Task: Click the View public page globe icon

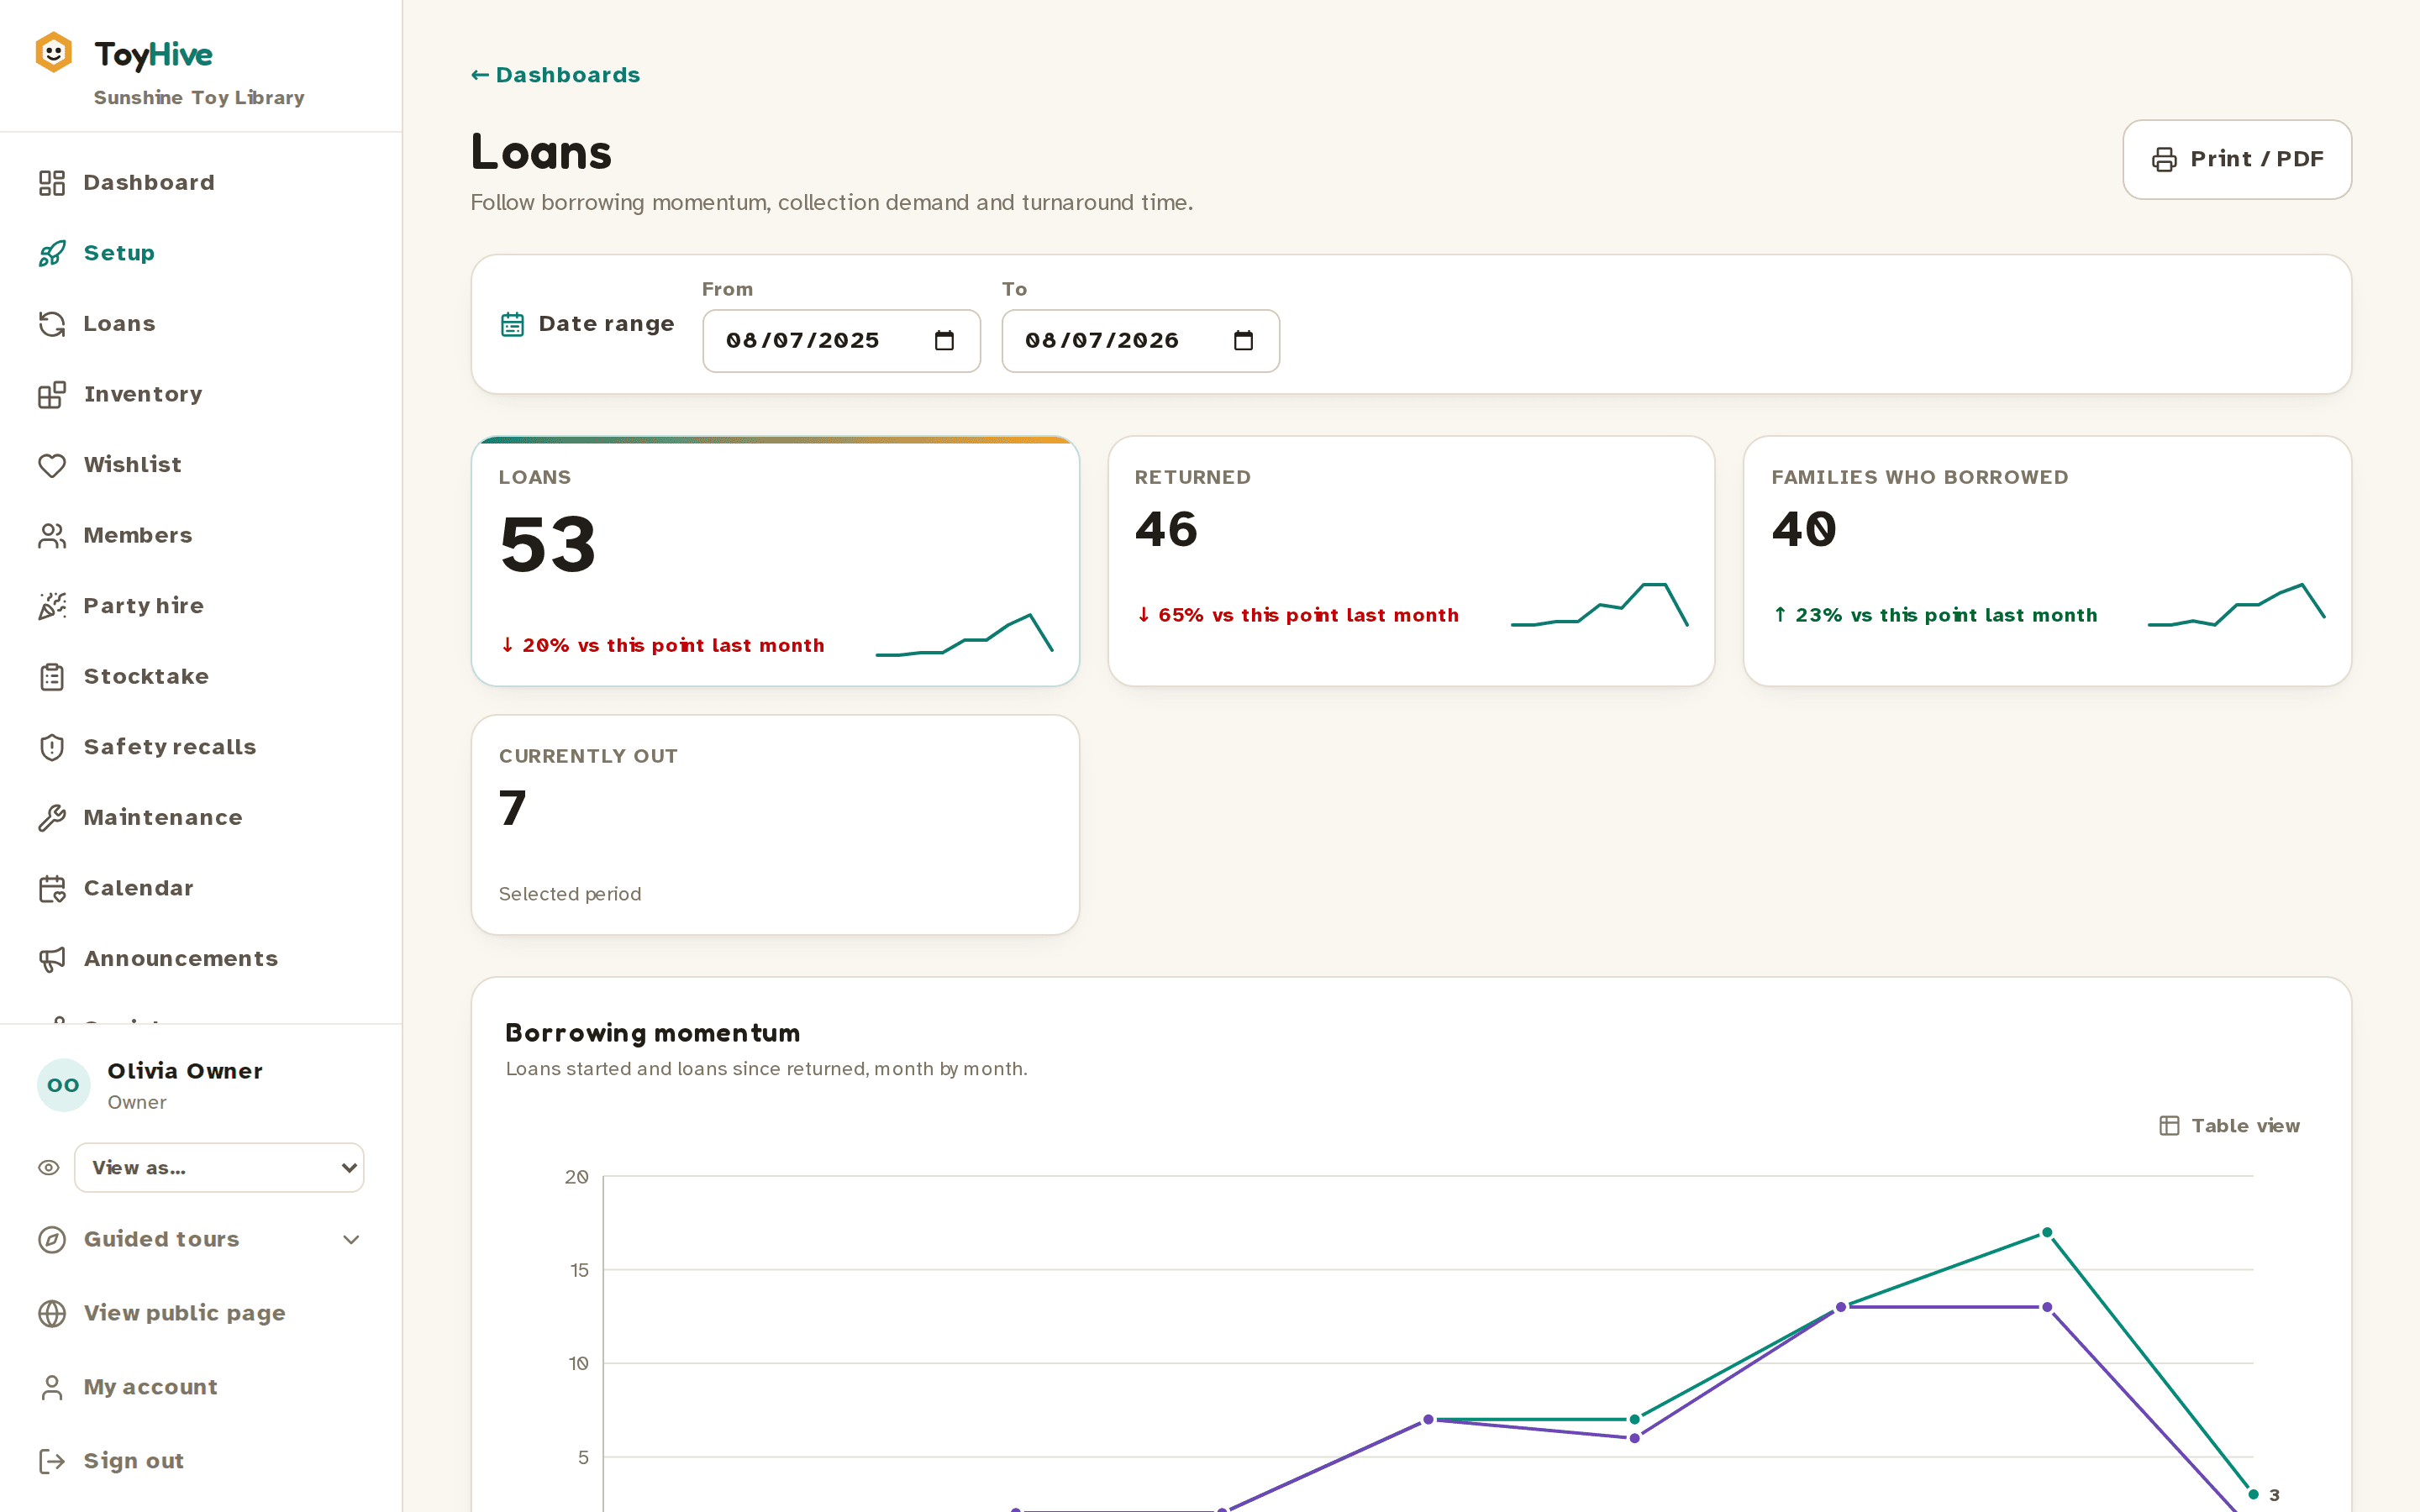Action: (52, 1313)
